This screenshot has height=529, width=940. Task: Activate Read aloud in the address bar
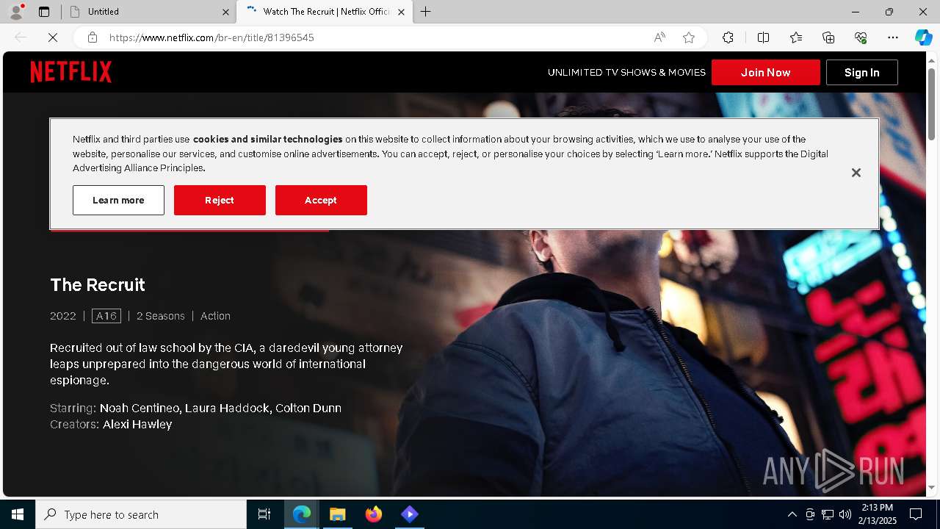(x=659, y=37)
